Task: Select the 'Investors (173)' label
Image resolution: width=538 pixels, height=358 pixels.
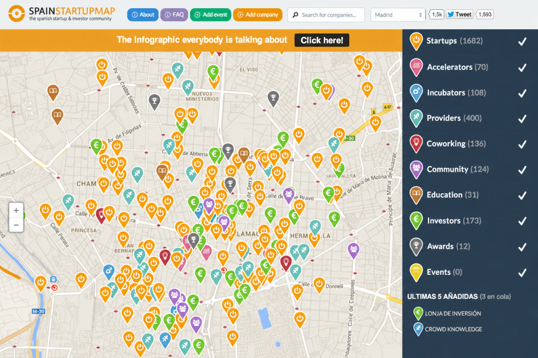Action: click(x=454, y=221)
